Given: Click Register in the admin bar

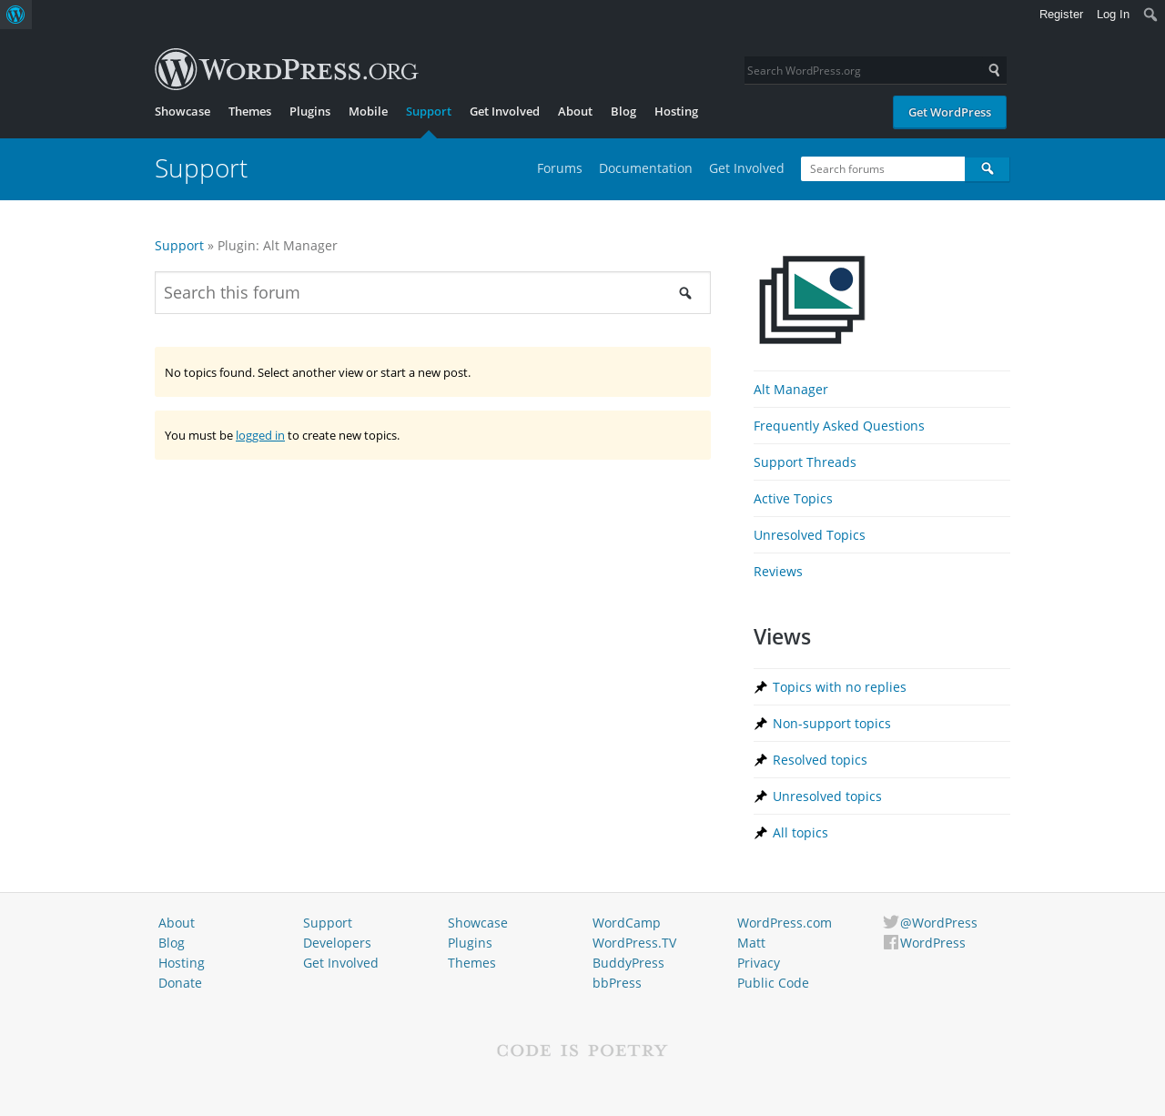Looking at the screenshot, I should pos(1061,15).
